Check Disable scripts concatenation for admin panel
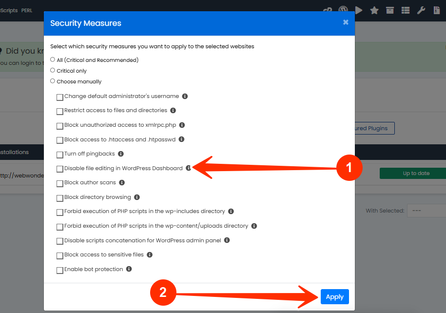The width and height of the screenshot is (446, 313). tap(60, 241)
